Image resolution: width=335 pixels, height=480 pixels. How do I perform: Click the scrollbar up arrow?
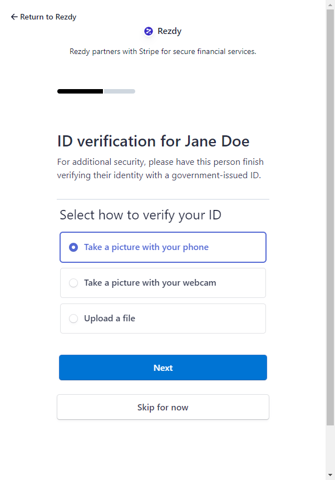(x=330, y=4)
